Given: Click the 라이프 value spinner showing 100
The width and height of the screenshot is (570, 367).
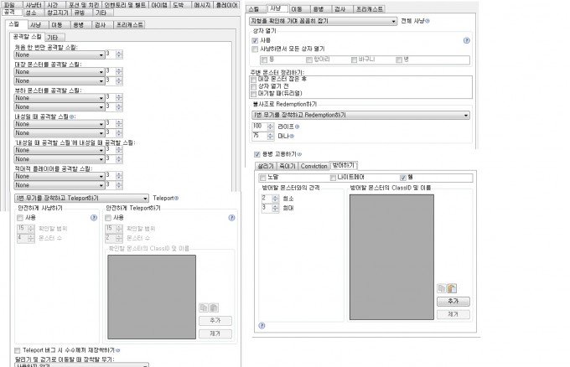Looking at the screenshot, I should click(x=257, y=126).
